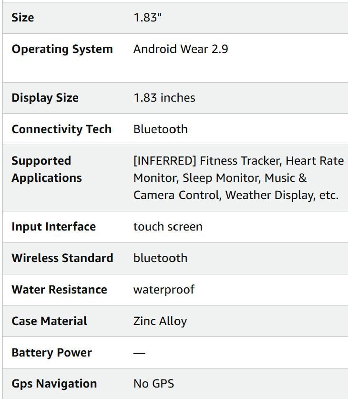Select the bluetooth value for Wireless Standard
348x399 pixels.
161,258
